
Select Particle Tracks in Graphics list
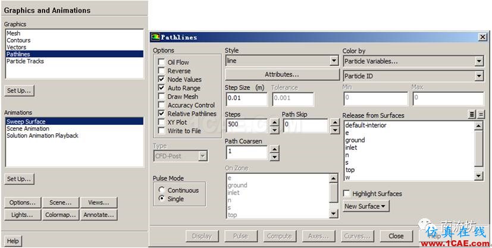(x=74, y=61)
